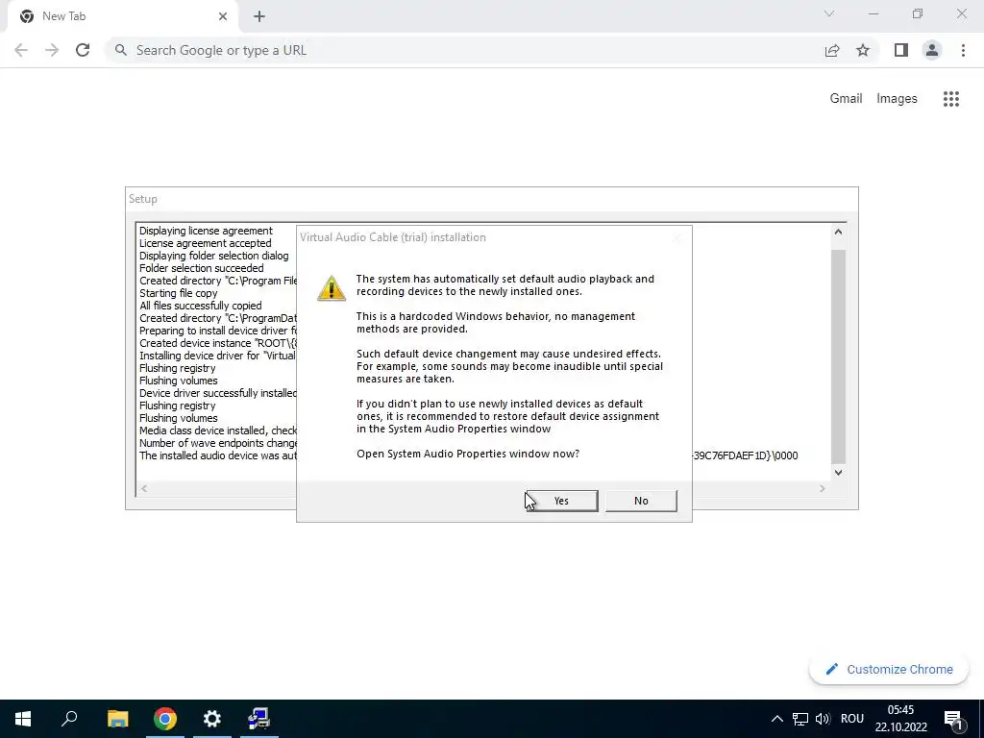Select 'Folder selection succeeded' log line
Viewport: 984px width, 738px height.
click(x=202, y=268)
